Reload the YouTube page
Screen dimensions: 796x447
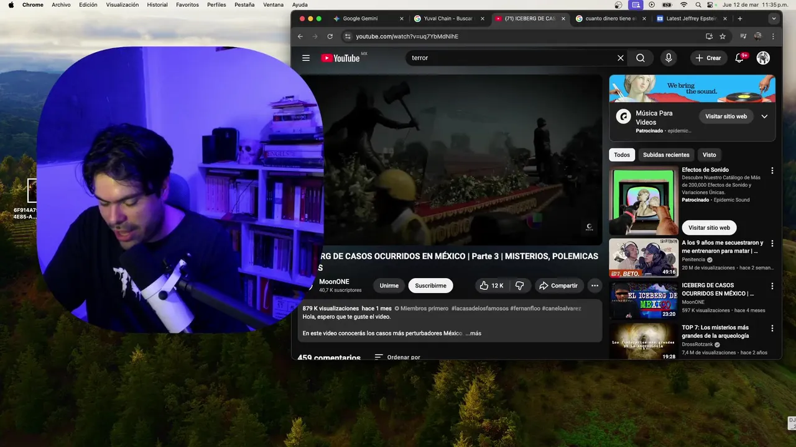(330, 37)
